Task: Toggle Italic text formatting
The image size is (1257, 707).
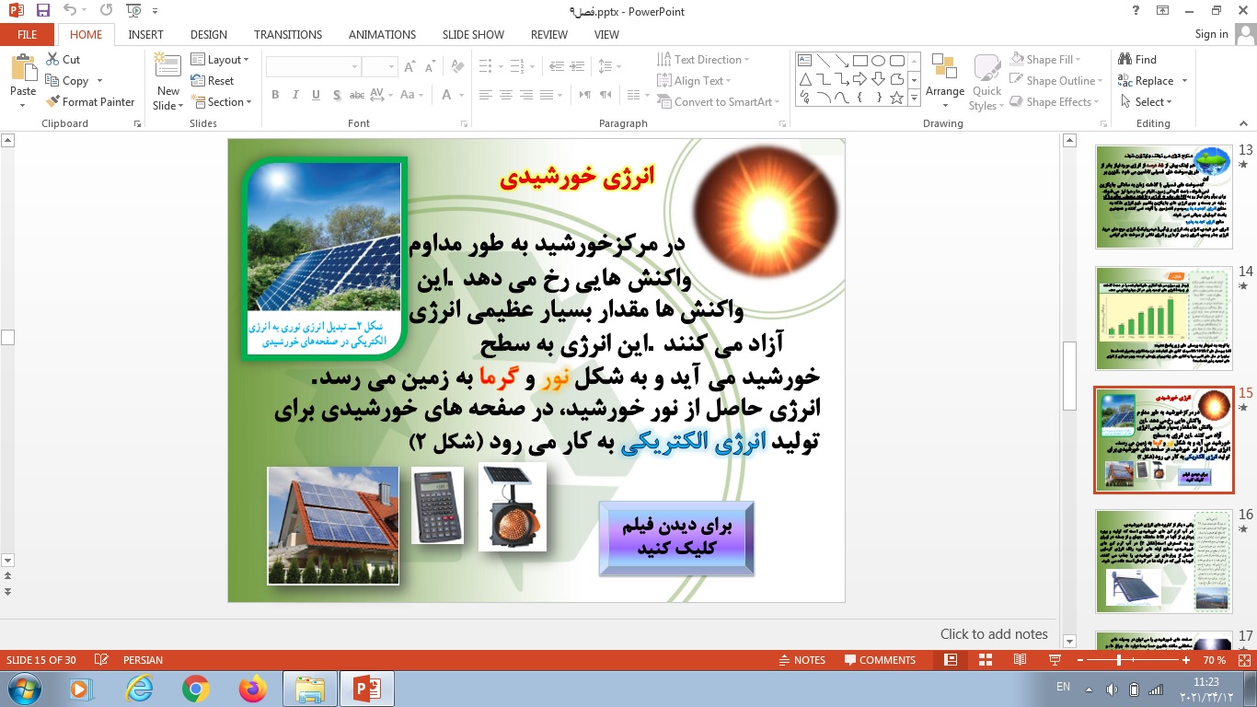Action: pos(295,95)
